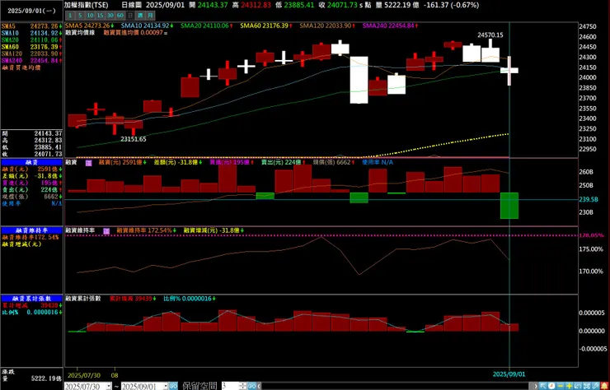Click 使用率 N/A legend entry
This screenshot has width=610, height=390.
point(378,163)
